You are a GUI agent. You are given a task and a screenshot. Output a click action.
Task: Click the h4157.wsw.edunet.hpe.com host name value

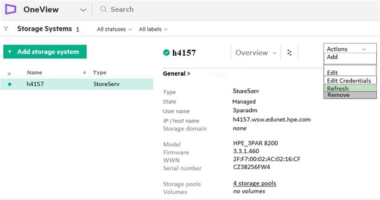click(x=271, y=119)
